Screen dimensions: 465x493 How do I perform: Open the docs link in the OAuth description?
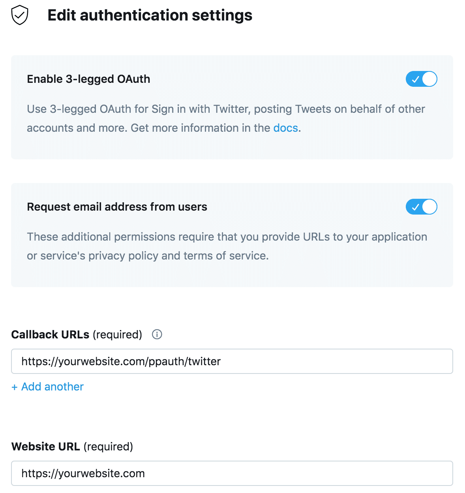pos(285,128)
